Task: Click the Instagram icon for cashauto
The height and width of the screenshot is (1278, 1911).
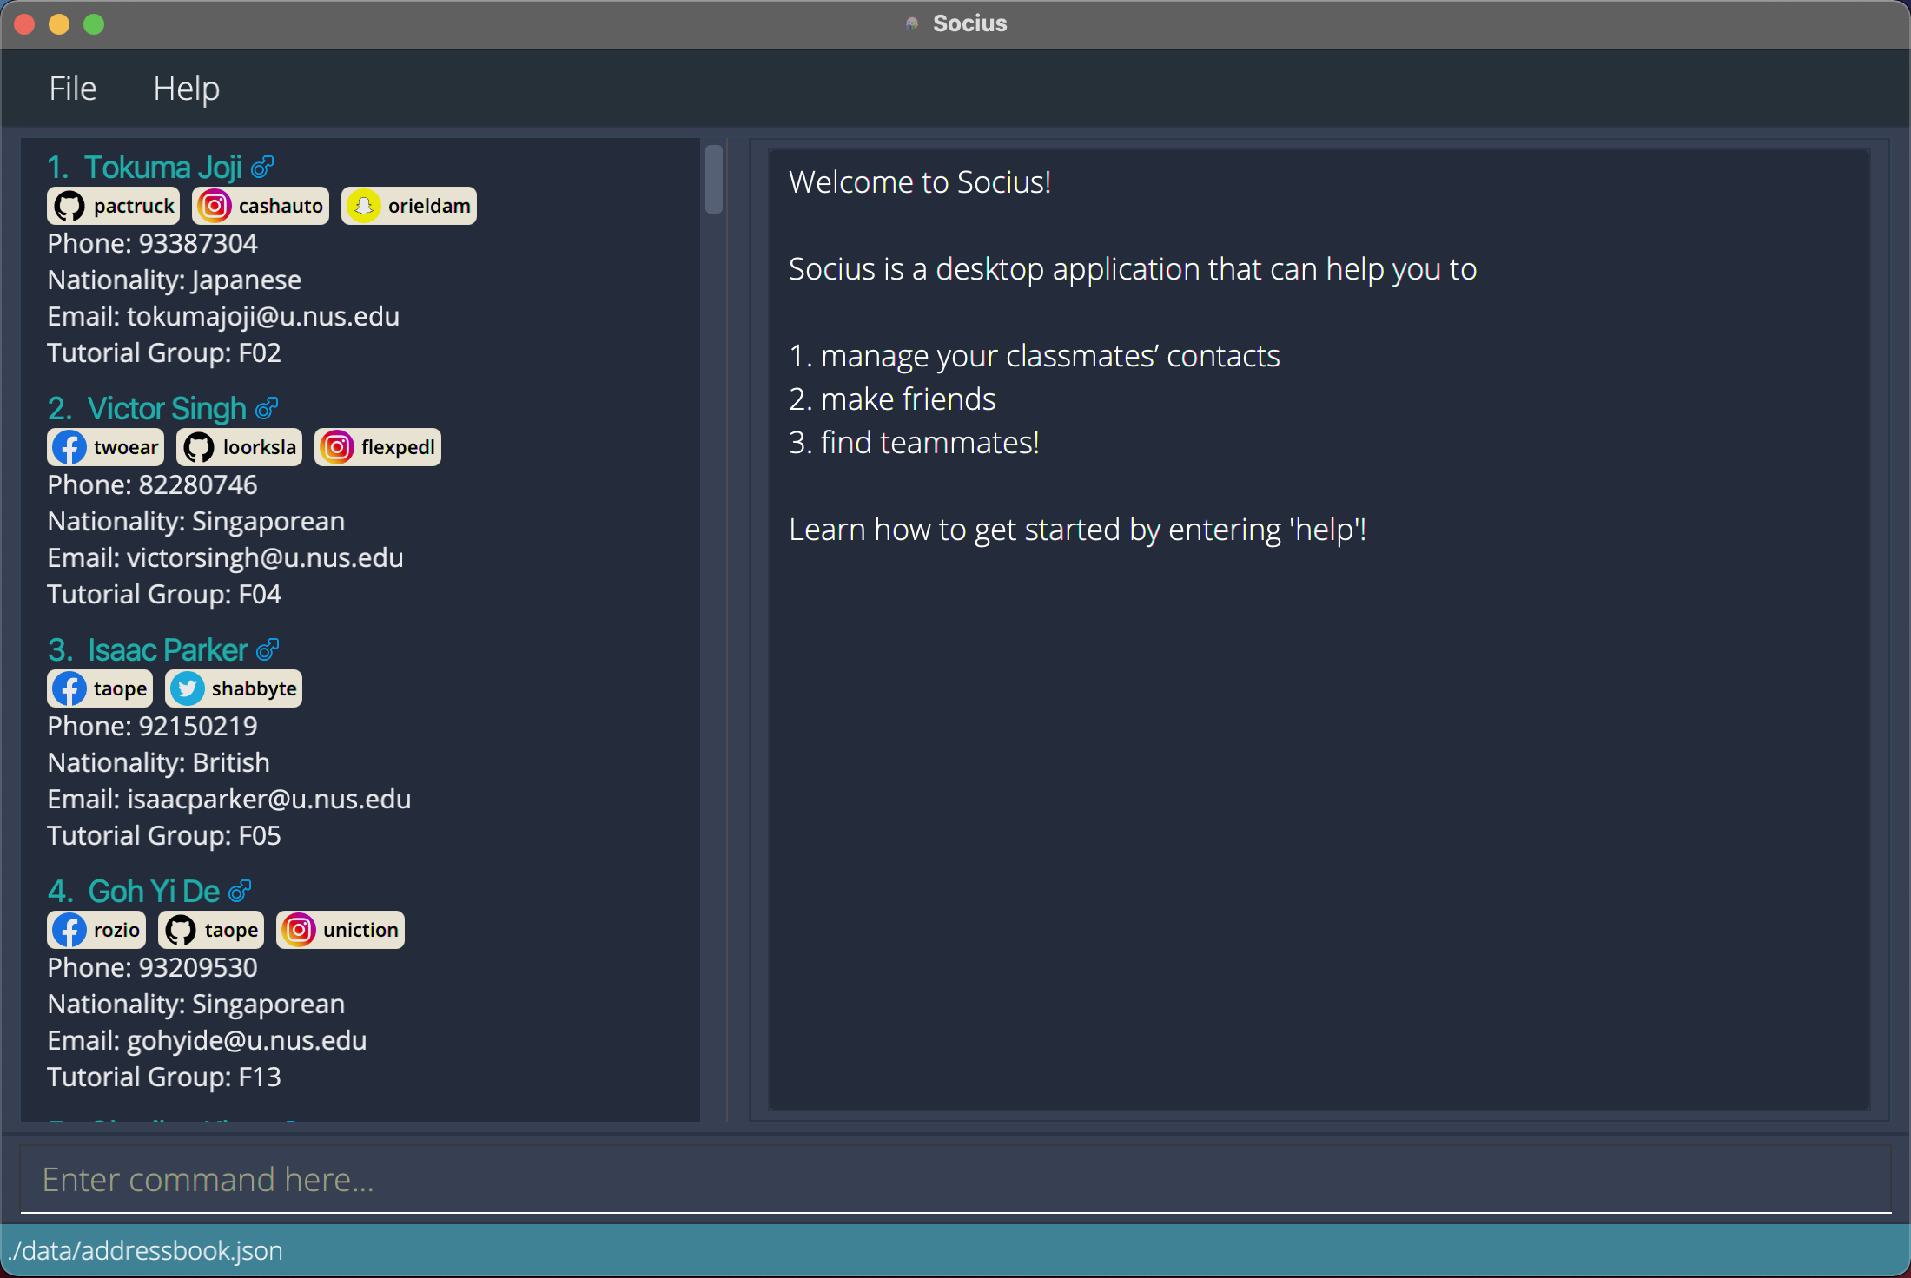Action: pos(215,206)
